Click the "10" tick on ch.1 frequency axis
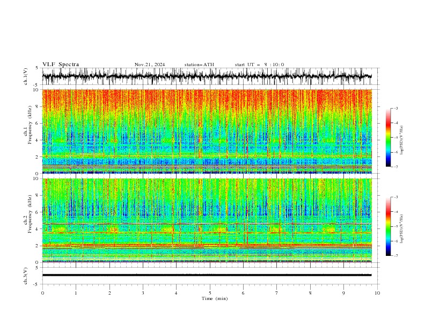 [x=35, y=90]
